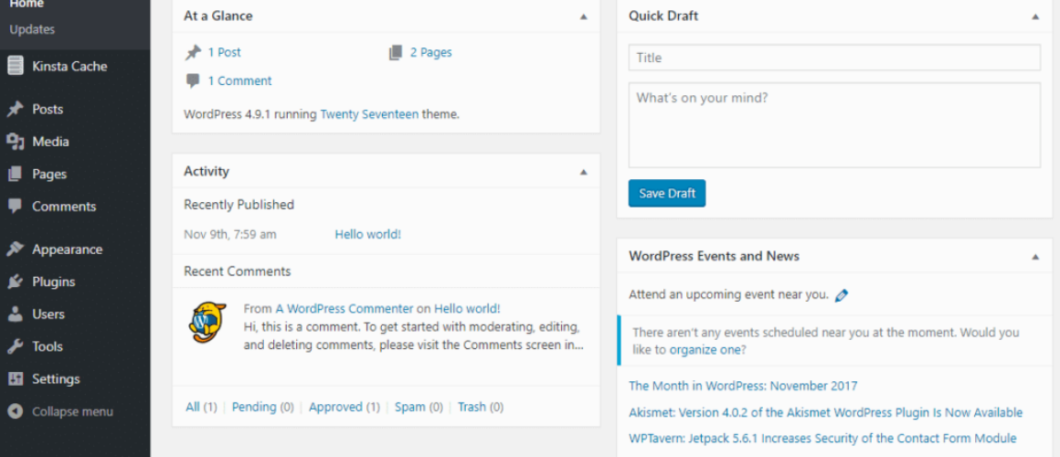Open The Month in WordPress: November 2017
Screen dimensions: 1060x457
[743, 386]
